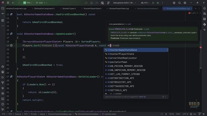Open the DebugGame Editor configuration dropdown
This screenshot has height=116, width=207.
click(125, 3)
